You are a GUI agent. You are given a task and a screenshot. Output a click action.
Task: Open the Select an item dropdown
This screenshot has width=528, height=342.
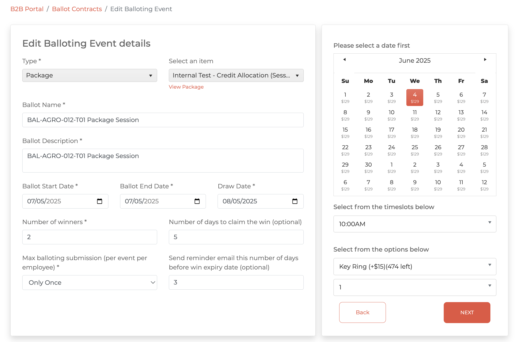point(236,75)
